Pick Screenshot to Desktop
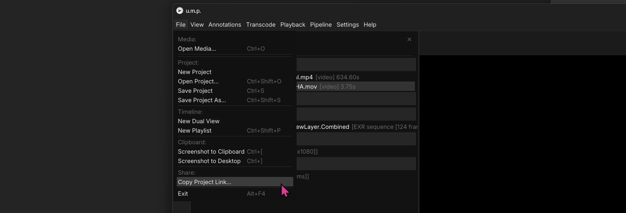This screenshot has width=626, height=213. tap(209, 161)
